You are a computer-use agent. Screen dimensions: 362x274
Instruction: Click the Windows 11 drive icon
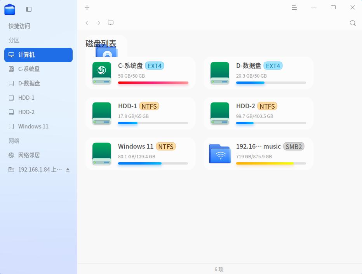102,154
